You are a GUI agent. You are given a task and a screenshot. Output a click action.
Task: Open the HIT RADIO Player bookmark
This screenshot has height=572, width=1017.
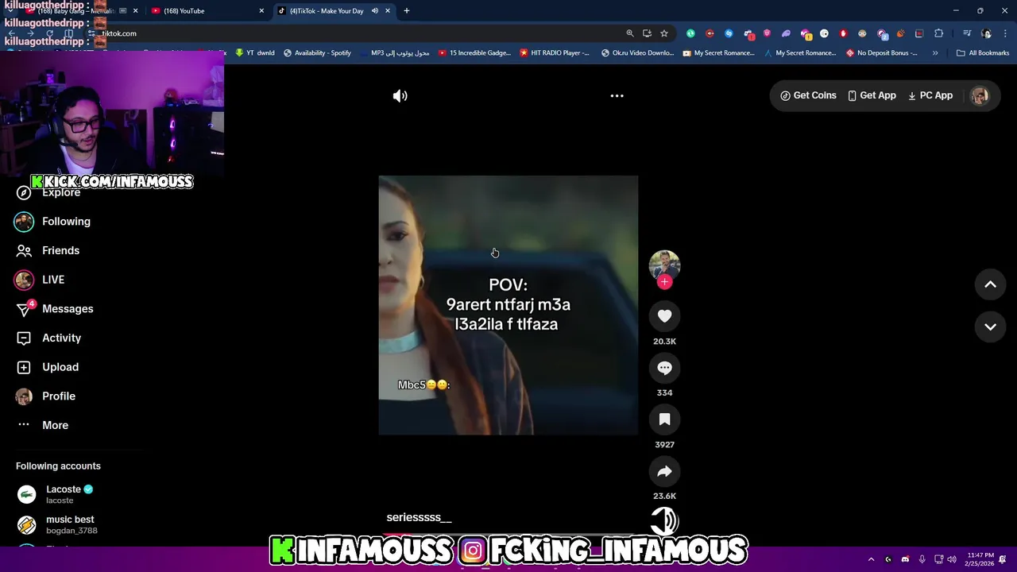point(555,53)
